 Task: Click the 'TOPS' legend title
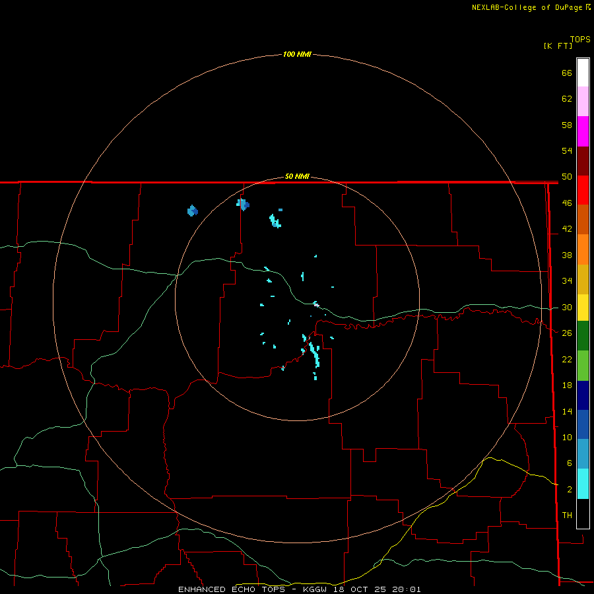[x=580, y=40]
